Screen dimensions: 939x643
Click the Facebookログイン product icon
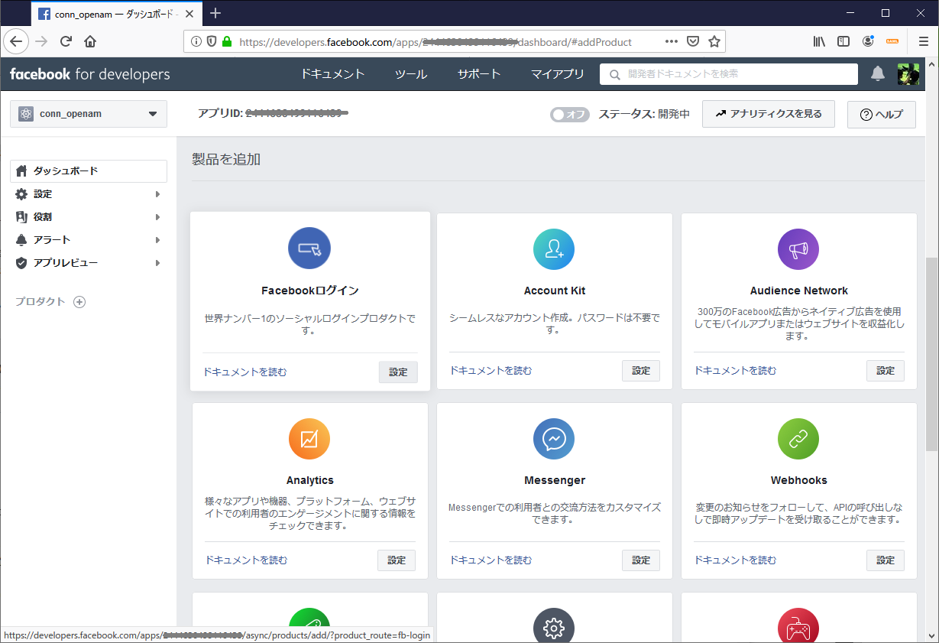point(309,248)
